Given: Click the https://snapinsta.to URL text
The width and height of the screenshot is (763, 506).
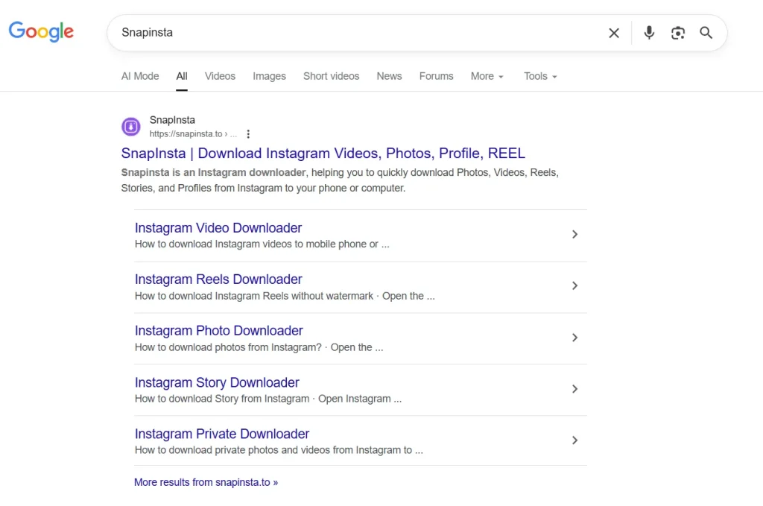Looking at the screenshot, I should (x=186, y=134).
